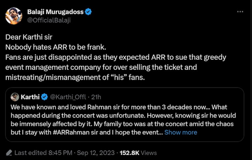Click Karthi's small avatar in quoted tweet
Viewport: 252px width, 160px height.
click(15, 97)
